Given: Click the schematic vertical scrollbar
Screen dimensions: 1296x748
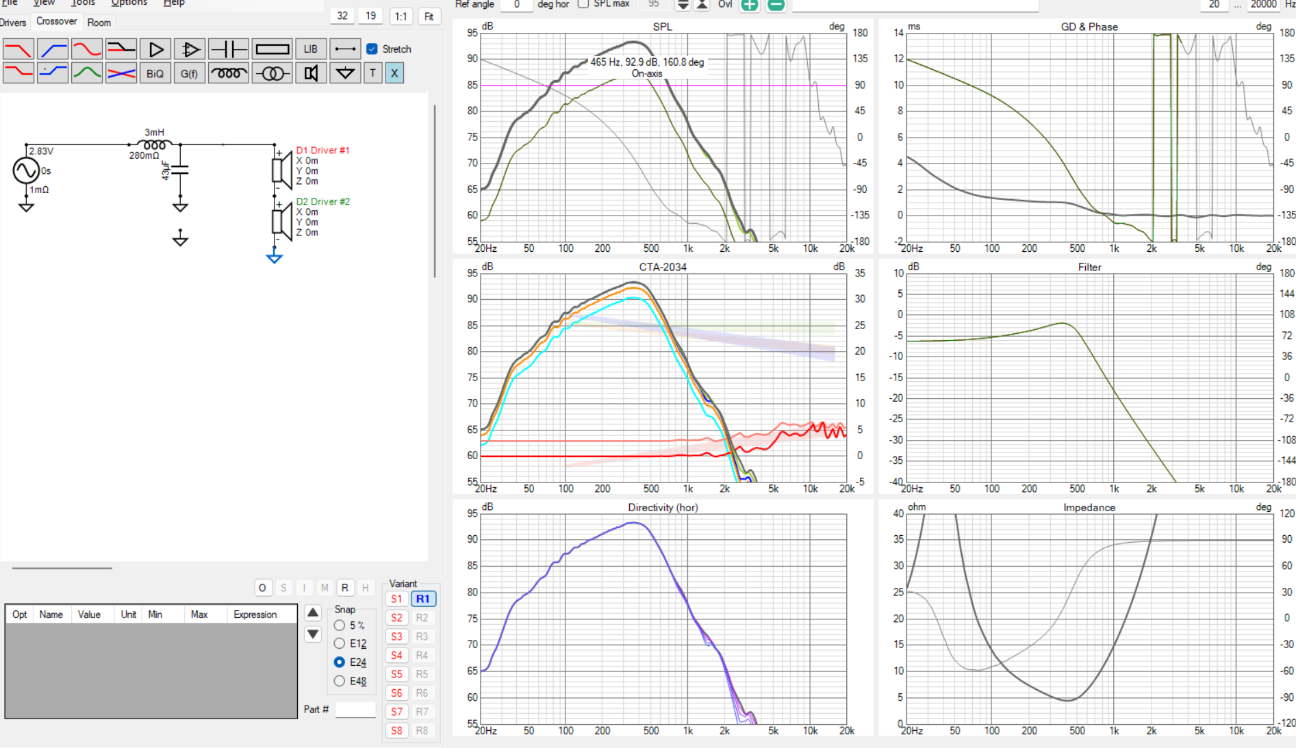Looking at the screenshot, I should point(435,192).
